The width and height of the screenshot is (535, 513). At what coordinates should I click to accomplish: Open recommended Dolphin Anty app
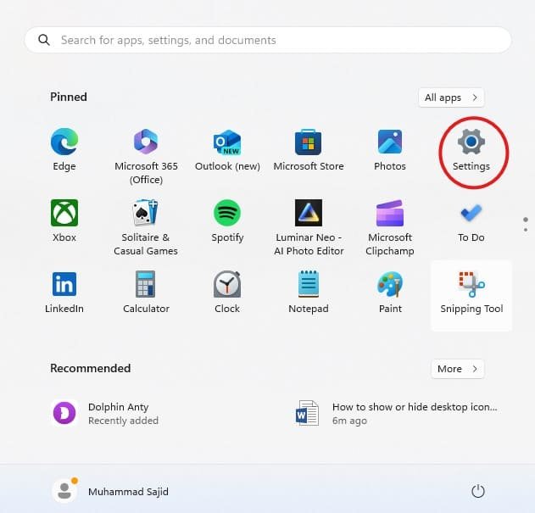pyautogui.click(x=106, y=413)
